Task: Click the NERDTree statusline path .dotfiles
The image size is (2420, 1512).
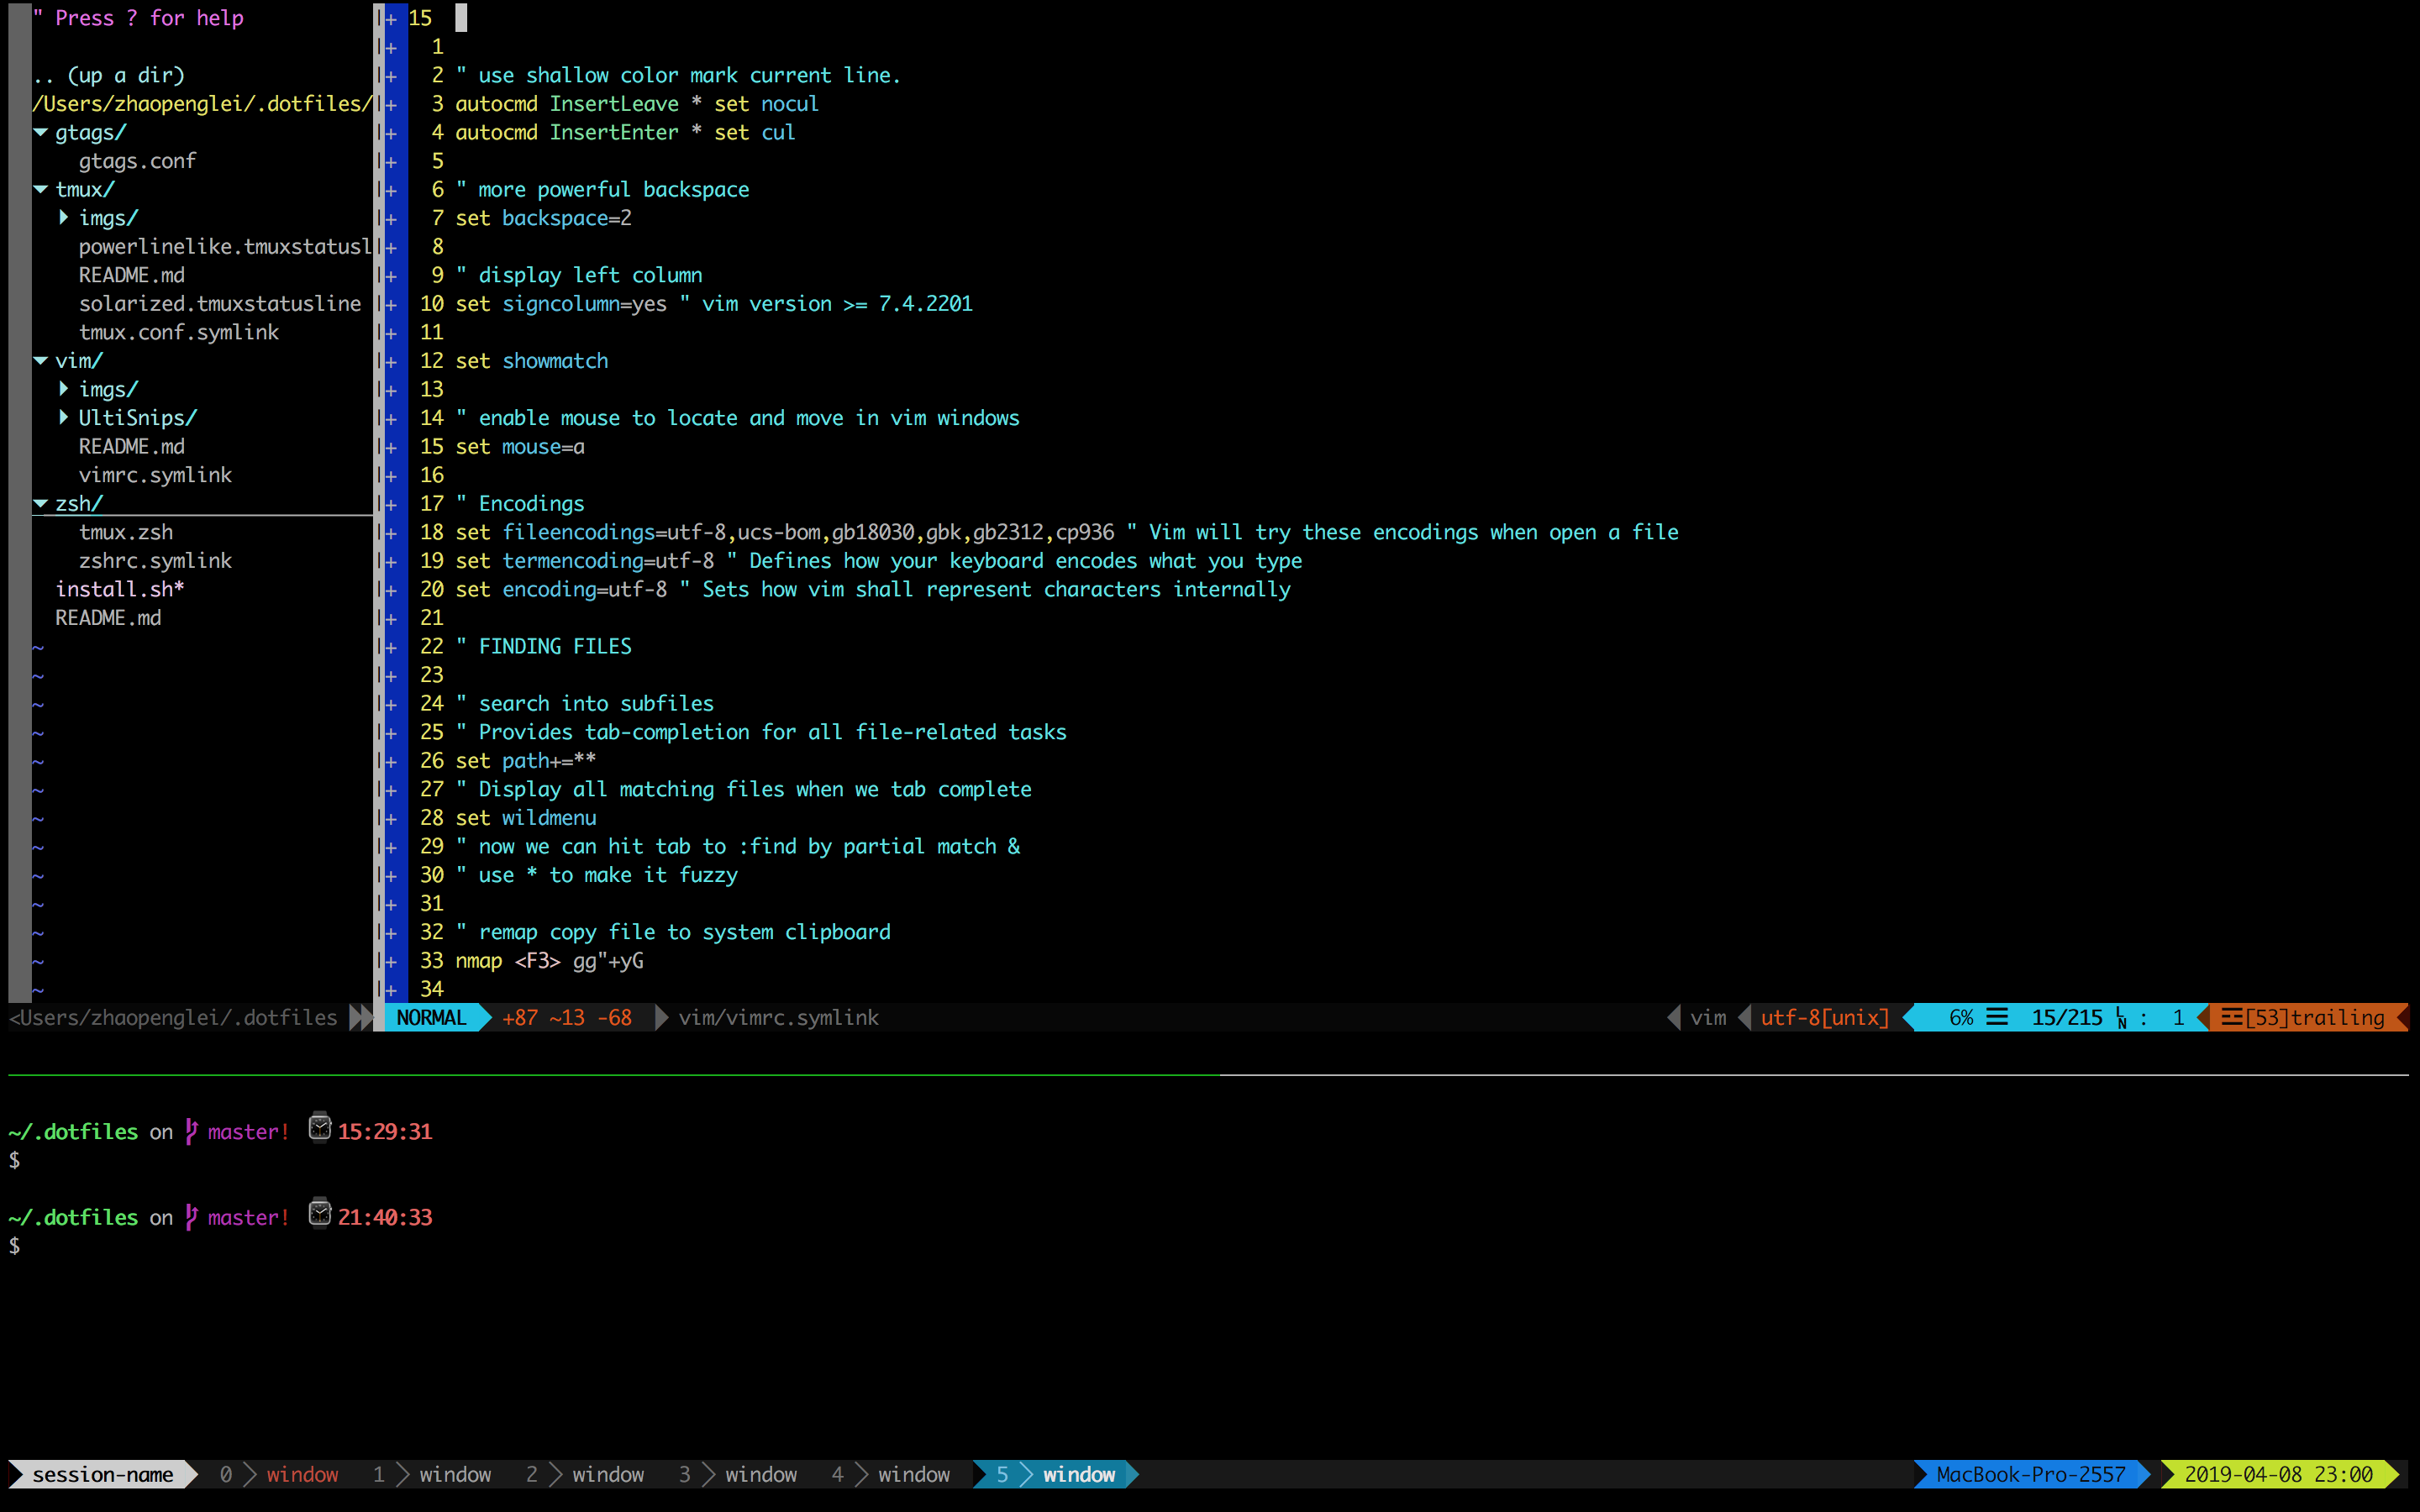Action: [x=174, y=1018]
